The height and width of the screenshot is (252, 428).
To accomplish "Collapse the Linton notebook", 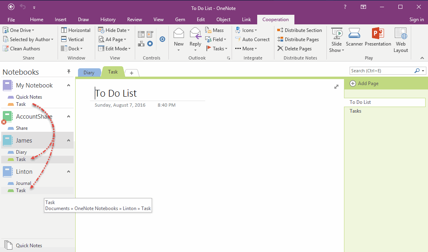I will point(68,171).
